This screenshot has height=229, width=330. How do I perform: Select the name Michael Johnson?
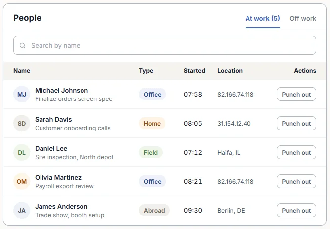pos(61,90)
